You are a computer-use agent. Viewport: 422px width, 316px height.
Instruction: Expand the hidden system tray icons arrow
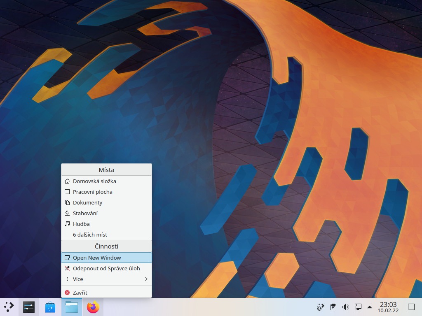[x=370, y=307]
